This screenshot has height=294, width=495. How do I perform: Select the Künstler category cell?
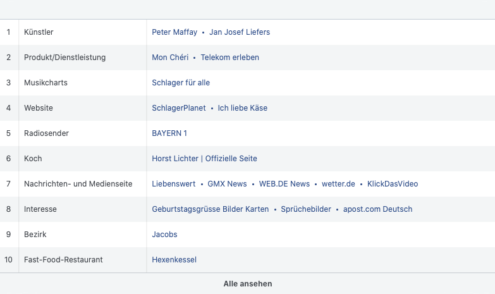coord(83,32)
